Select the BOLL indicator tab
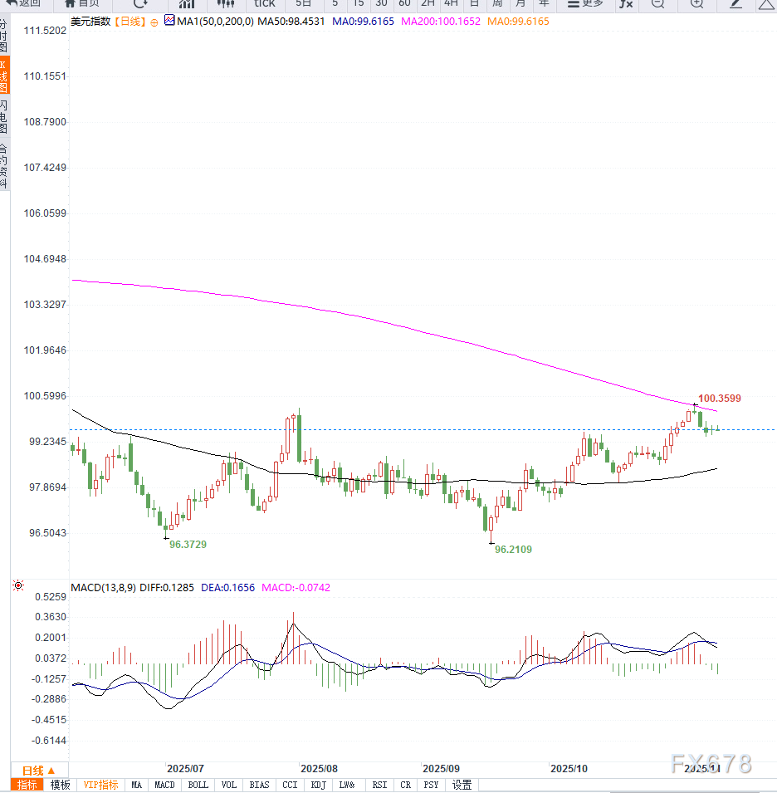 click(198, 785)
